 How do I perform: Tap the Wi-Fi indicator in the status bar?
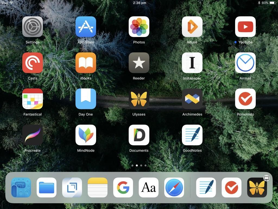11,3
